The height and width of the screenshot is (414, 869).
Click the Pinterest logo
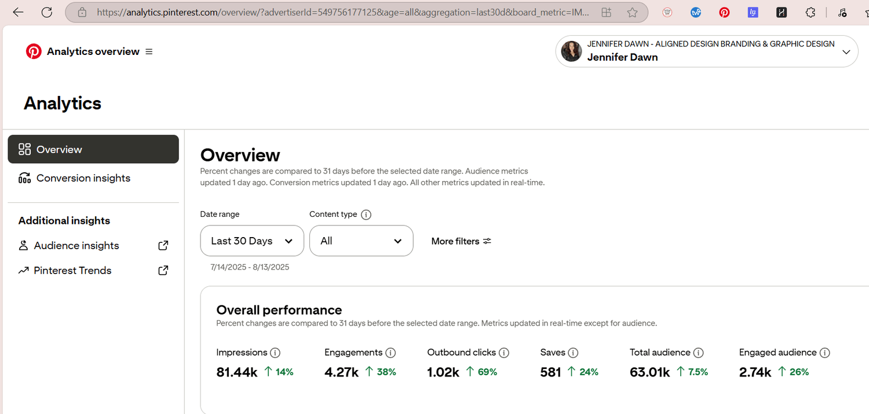(34, 51)
